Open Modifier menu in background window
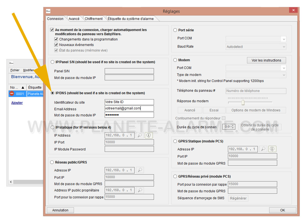This screenshot has width=306, height=220. [x=29, y=70]
